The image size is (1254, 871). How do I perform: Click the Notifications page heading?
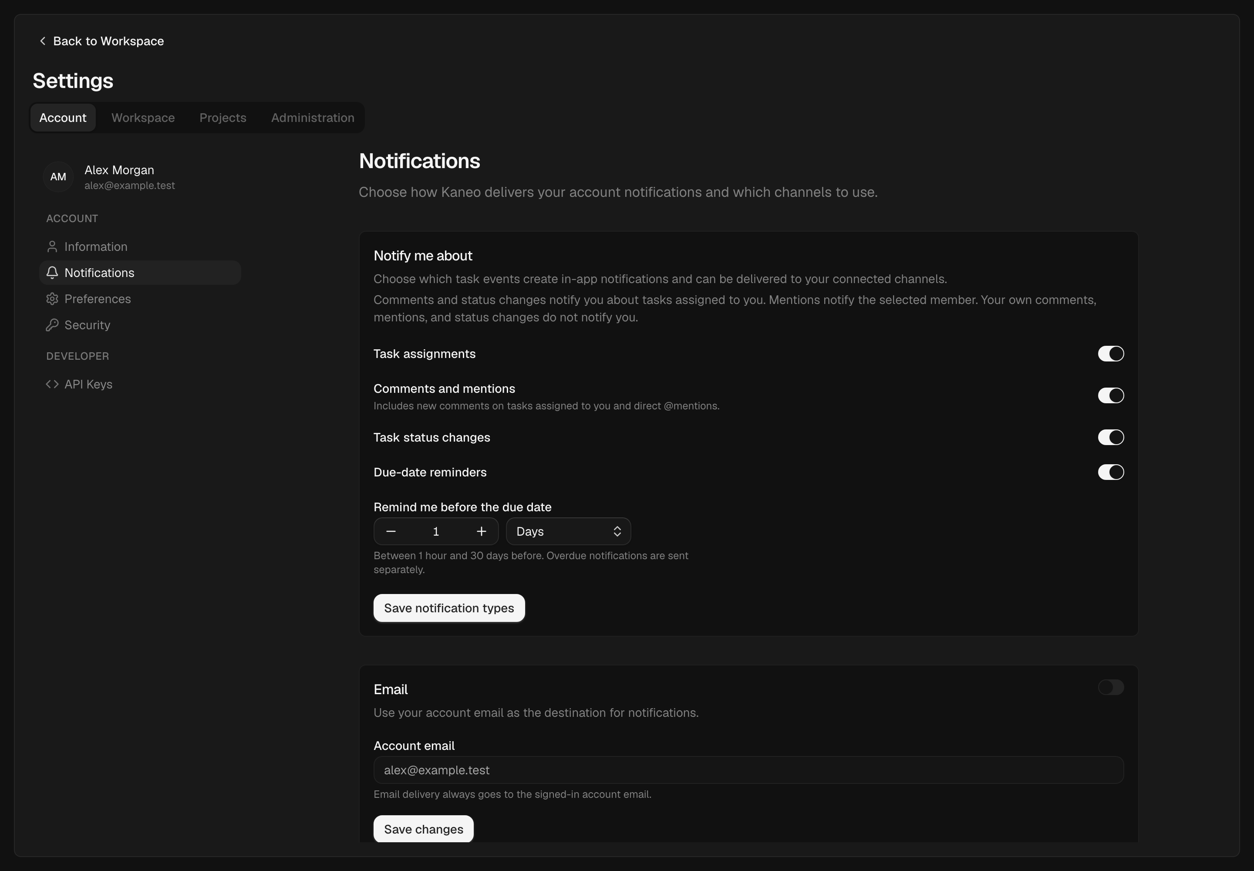coord(420,161)
